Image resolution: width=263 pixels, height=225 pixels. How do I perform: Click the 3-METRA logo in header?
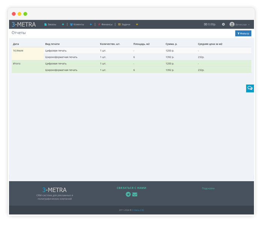24,24
